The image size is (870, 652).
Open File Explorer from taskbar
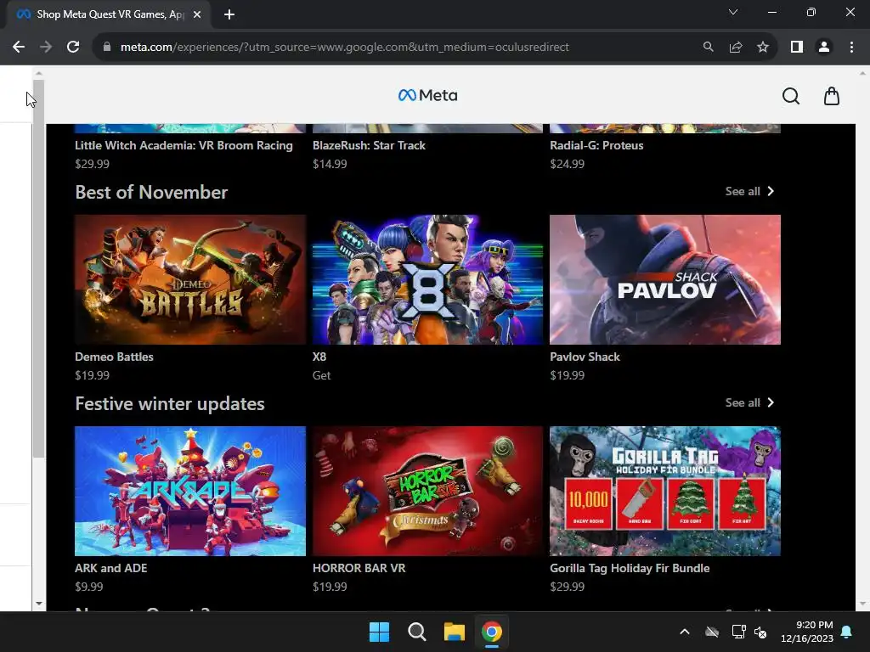[x=454, y=632]
